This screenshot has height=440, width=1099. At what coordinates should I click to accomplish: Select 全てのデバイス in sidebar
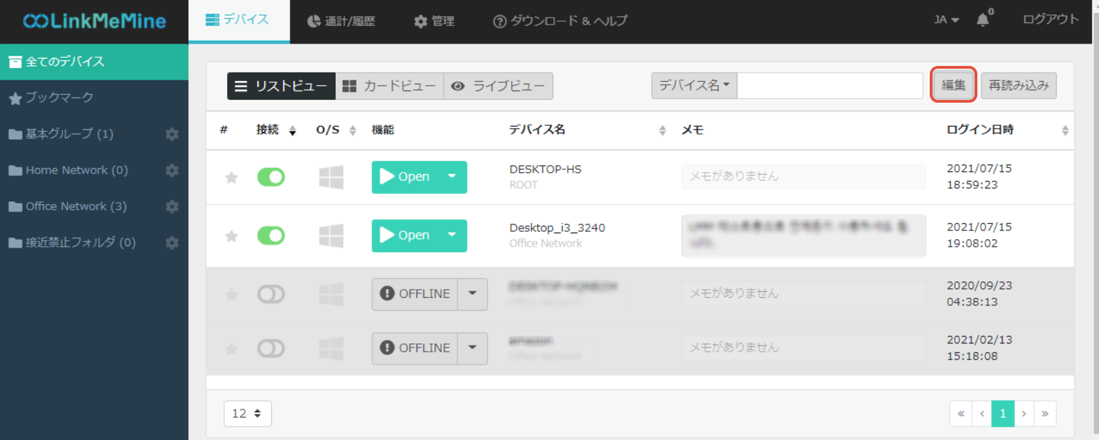coord(94,62)
